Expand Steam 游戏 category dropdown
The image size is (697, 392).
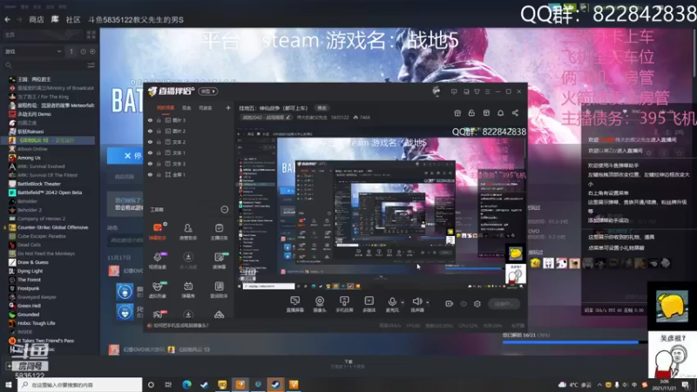(59, 51)
